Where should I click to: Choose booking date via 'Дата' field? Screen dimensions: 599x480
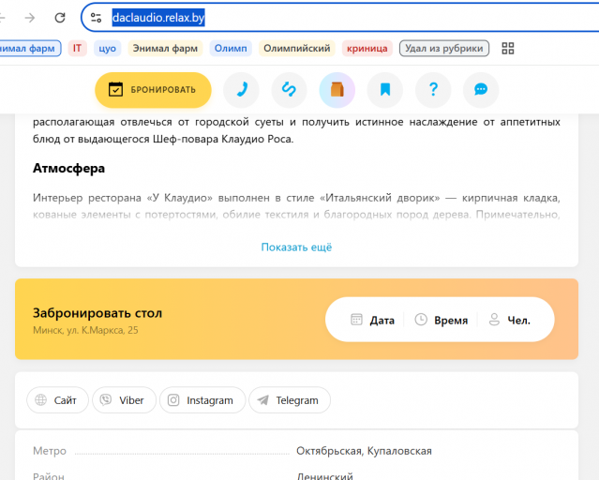tap(372, 320)
